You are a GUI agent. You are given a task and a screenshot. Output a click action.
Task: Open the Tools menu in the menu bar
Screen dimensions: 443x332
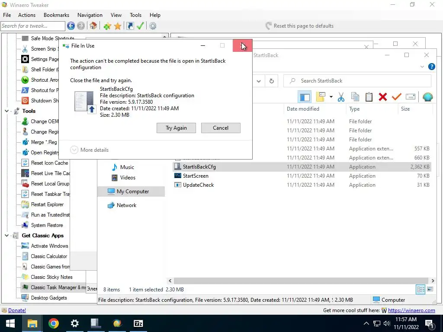(x=135, y=15)
